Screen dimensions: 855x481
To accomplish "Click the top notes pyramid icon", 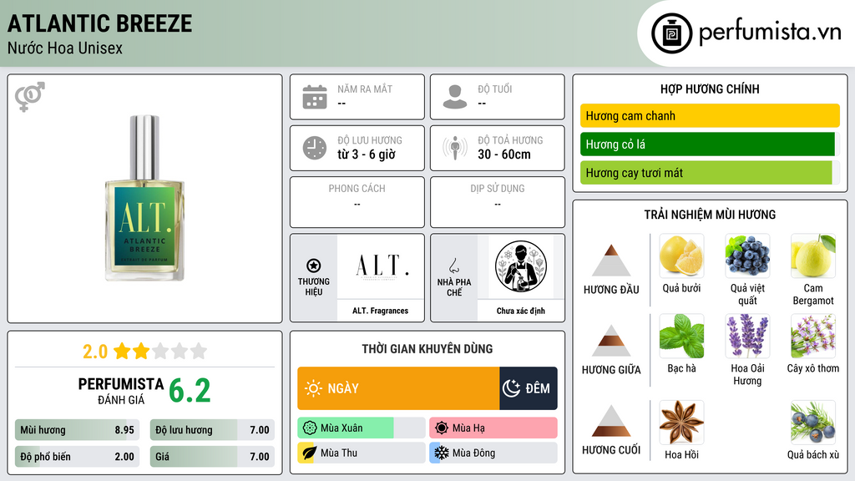I will [x=611, y=261].
